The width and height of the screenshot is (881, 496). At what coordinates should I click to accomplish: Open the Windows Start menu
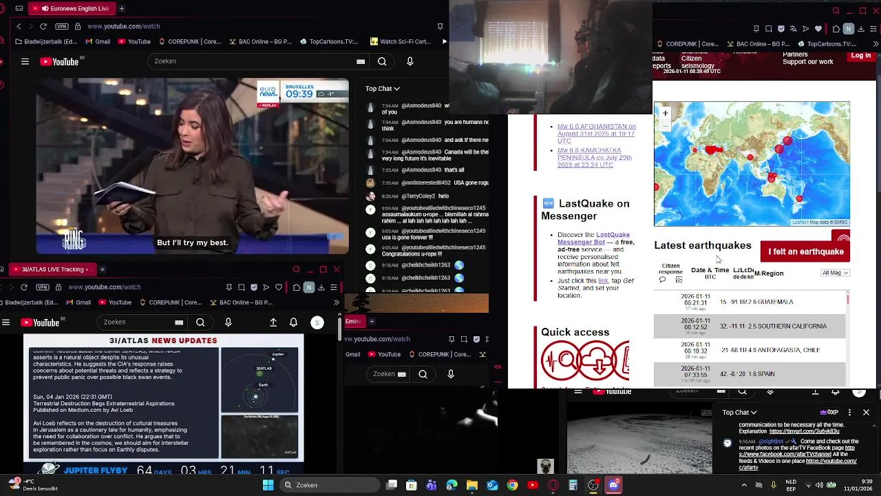pyautogui.click(x=268, y=485)
